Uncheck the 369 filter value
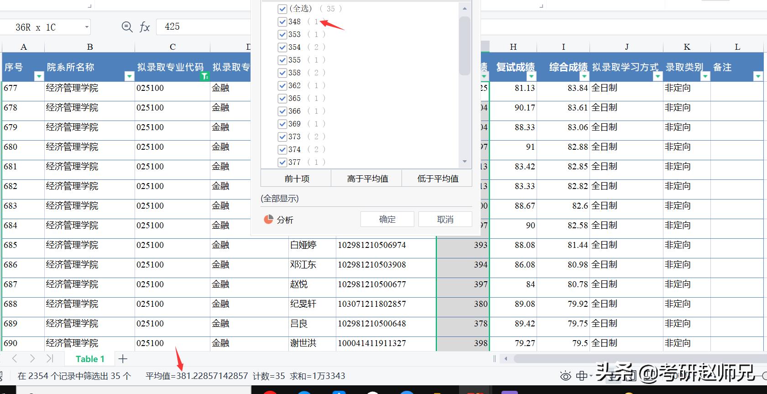 (282, 124)
